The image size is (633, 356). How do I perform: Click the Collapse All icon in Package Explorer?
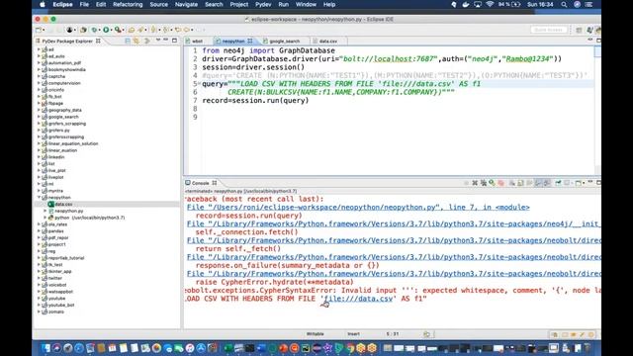[x=128, y=41]
